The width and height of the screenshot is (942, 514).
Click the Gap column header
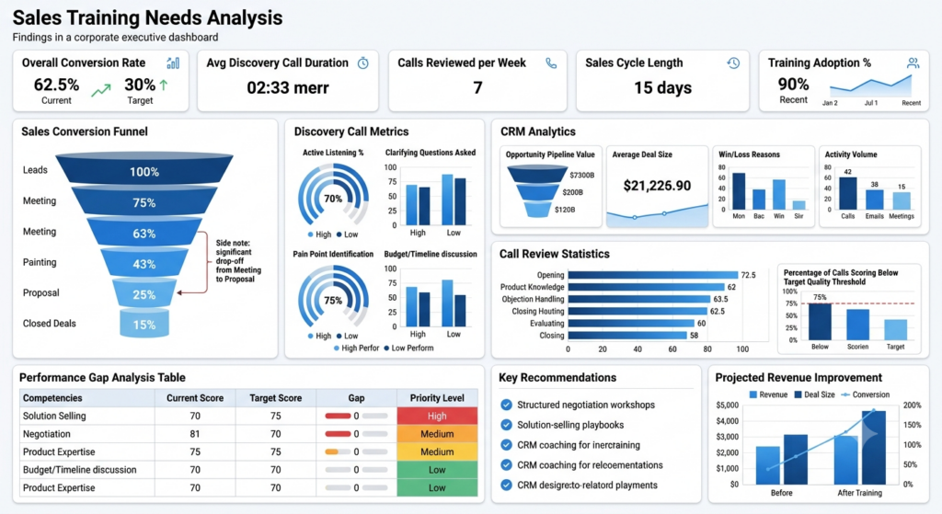point(356,397)
